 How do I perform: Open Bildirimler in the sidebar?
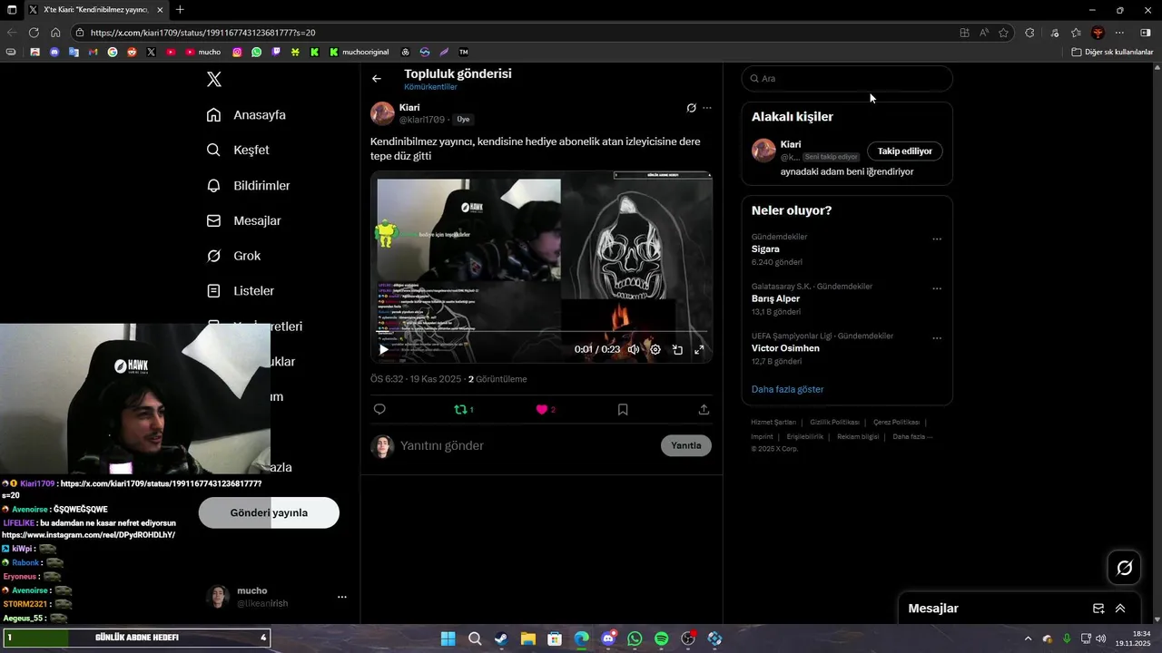pyautogui.click(x=249, y=185)
